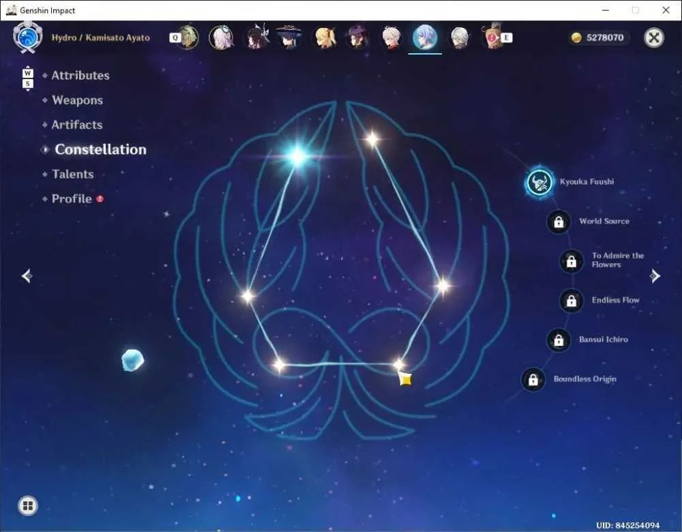Click the E key hint beside the portraits
The width and height of the screenshot is (682, 532).
506,38
